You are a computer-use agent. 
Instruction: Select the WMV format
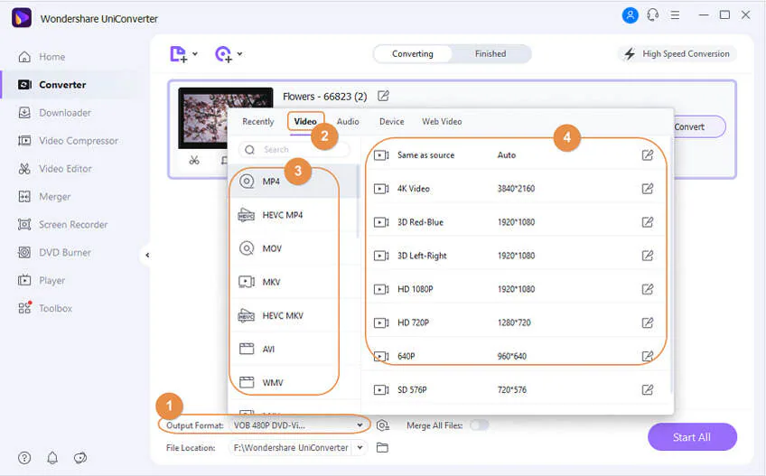pyautogui.click(x=293, y=383)
